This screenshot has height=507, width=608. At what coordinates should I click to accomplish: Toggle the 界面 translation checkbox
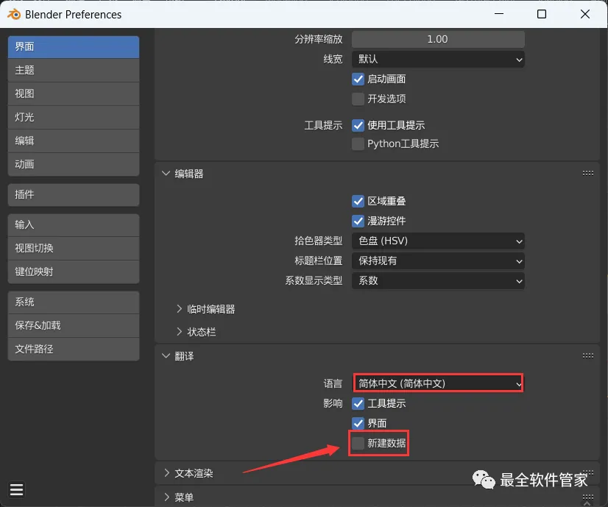(x=358, y=423)
